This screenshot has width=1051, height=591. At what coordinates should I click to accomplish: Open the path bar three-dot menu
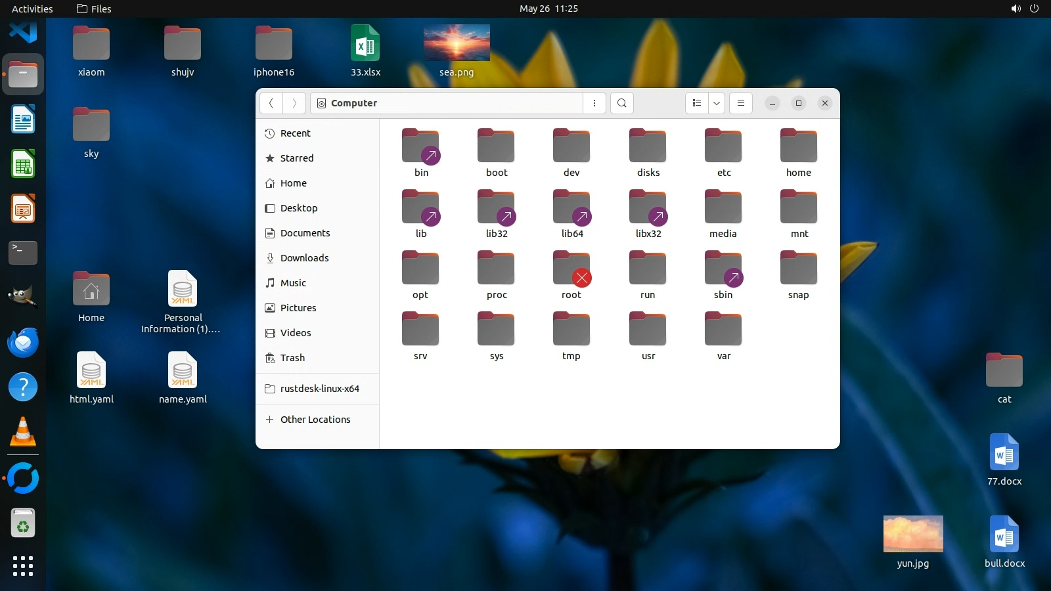tap(594, 103)
